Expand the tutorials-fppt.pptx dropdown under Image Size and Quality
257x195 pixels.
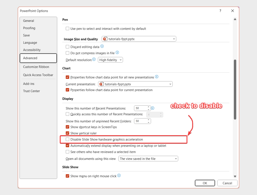click(174, 39)
